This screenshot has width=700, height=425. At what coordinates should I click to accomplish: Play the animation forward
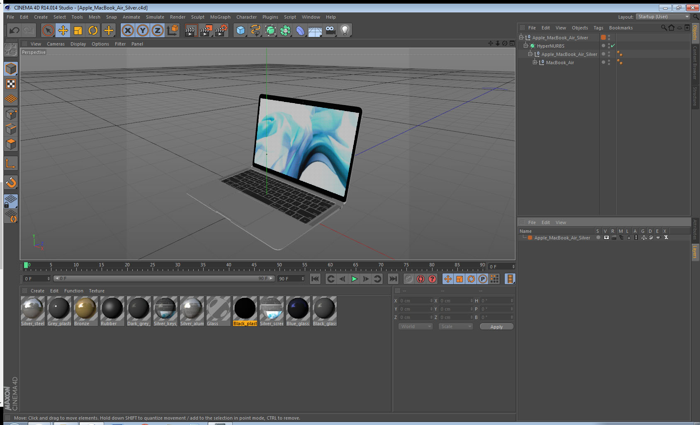(354, 279)
